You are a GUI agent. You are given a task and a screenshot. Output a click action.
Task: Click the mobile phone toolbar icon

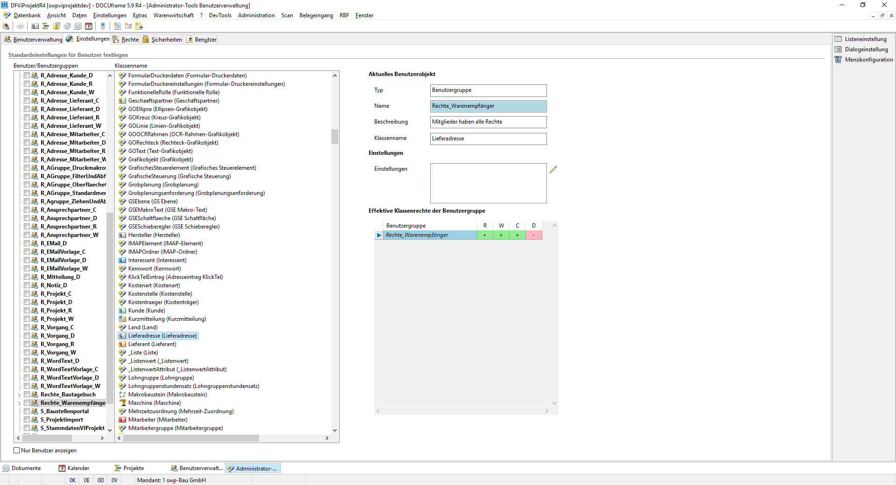[103, 26]
